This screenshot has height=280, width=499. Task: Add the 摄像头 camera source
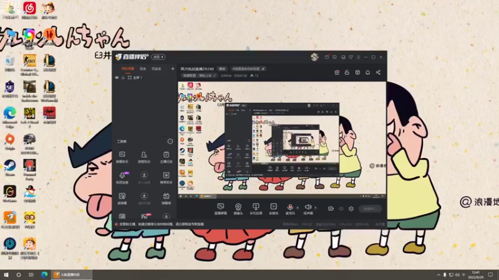[x=238, y=209]
